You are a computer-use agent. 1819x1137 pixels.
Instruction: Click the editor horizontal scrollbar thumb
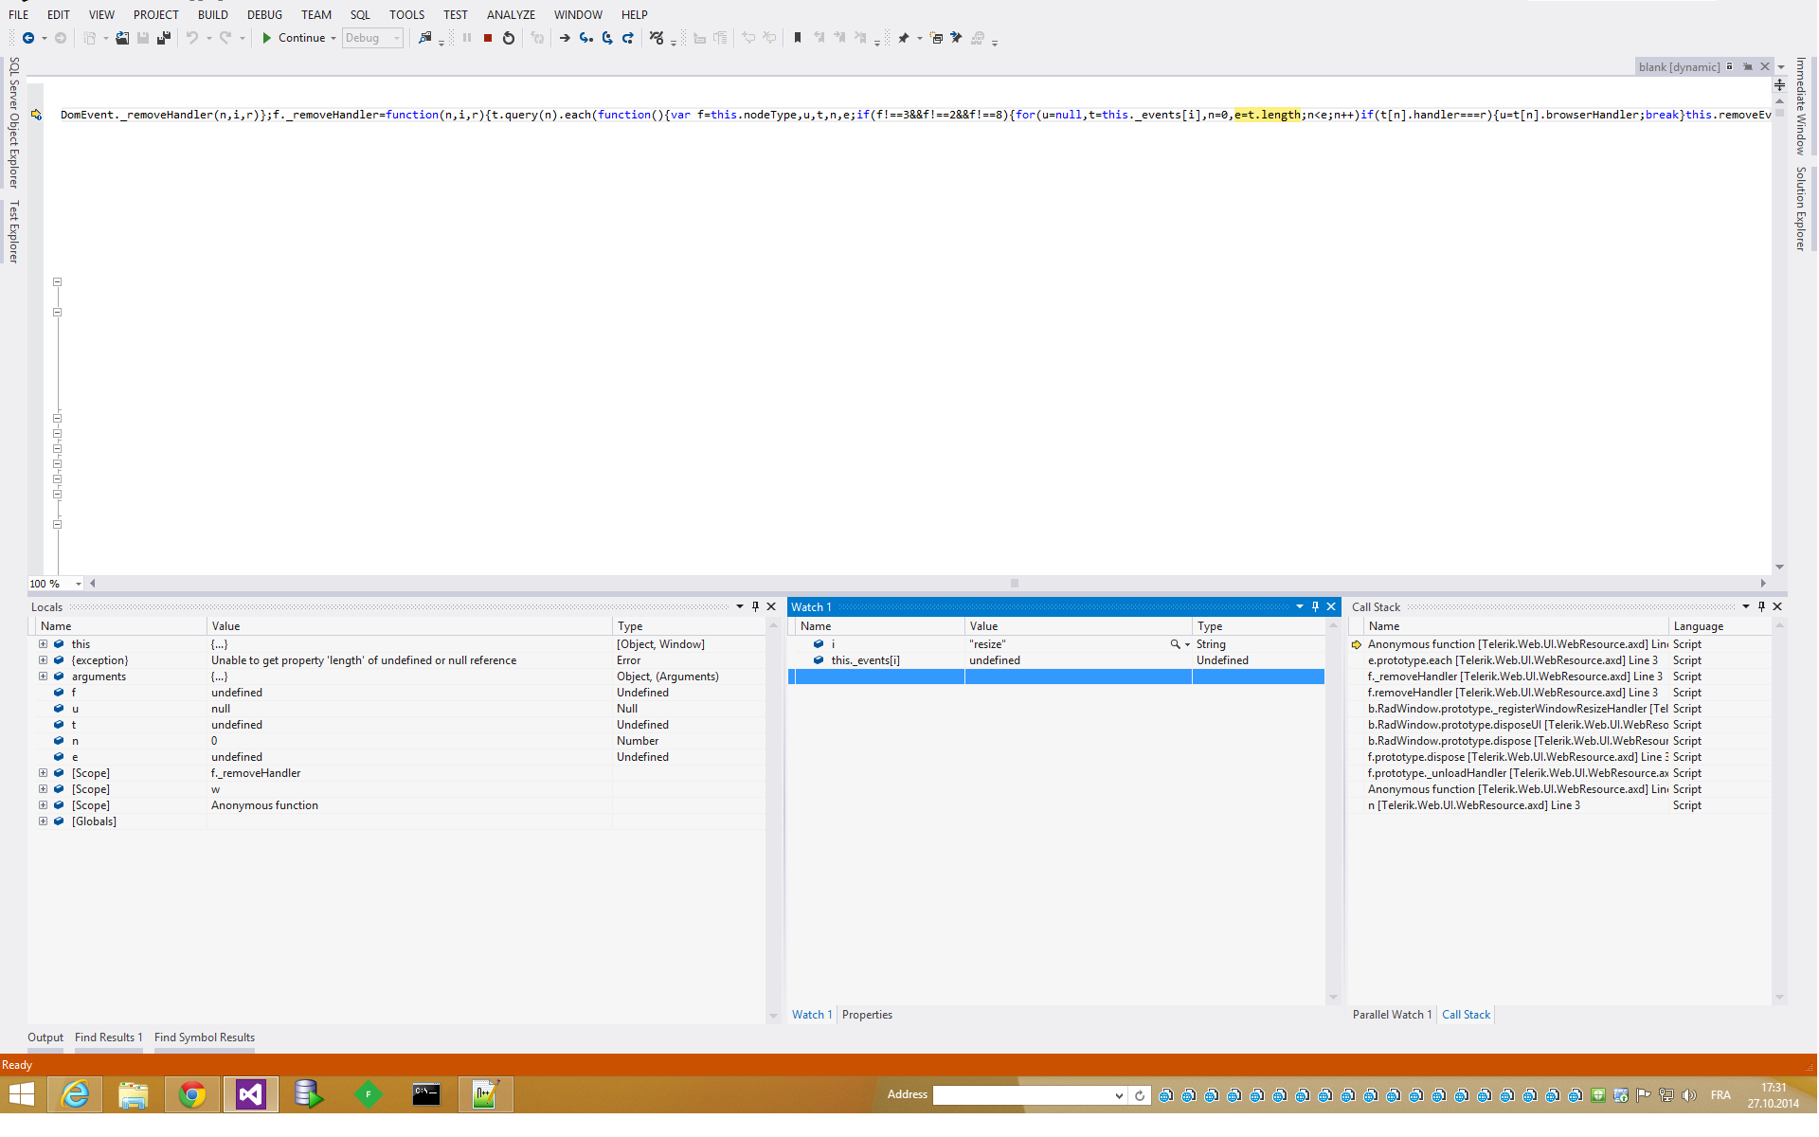point(1014,584)
